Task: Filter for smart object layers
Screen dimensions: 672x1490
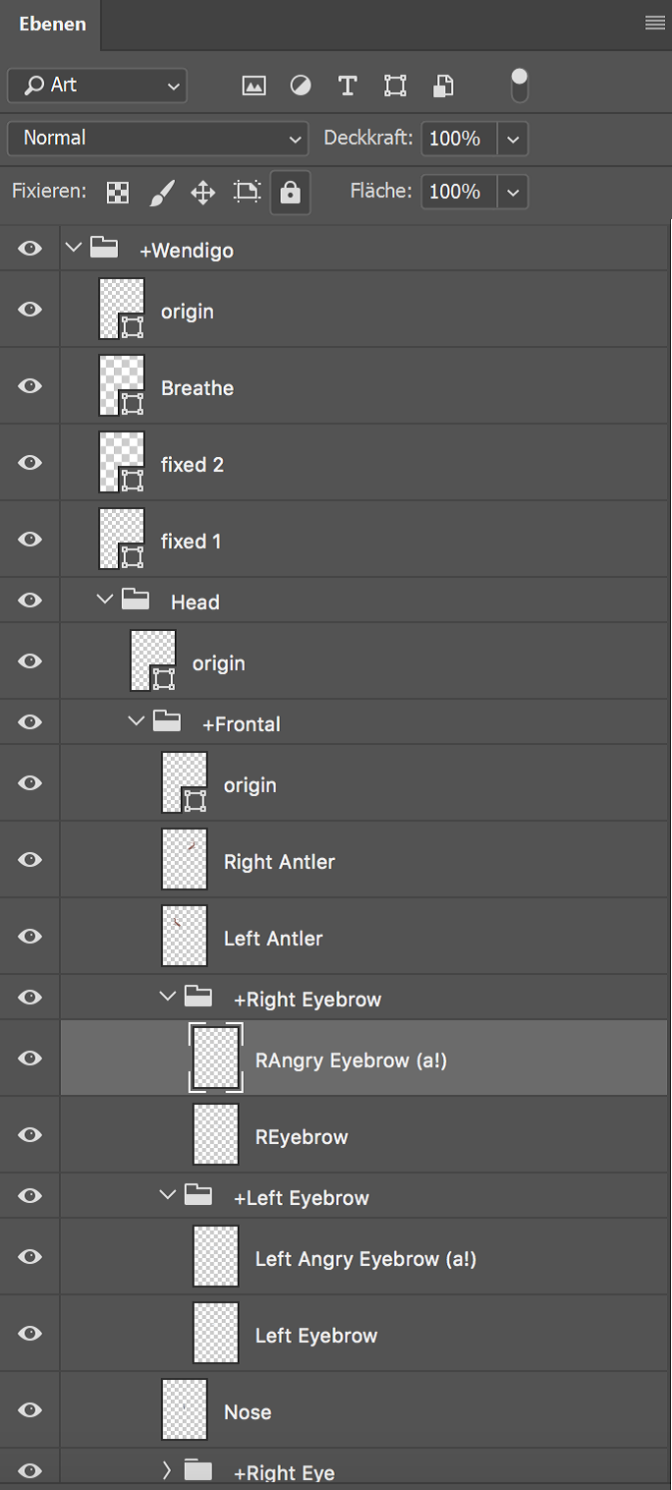Action: point(442,86)
